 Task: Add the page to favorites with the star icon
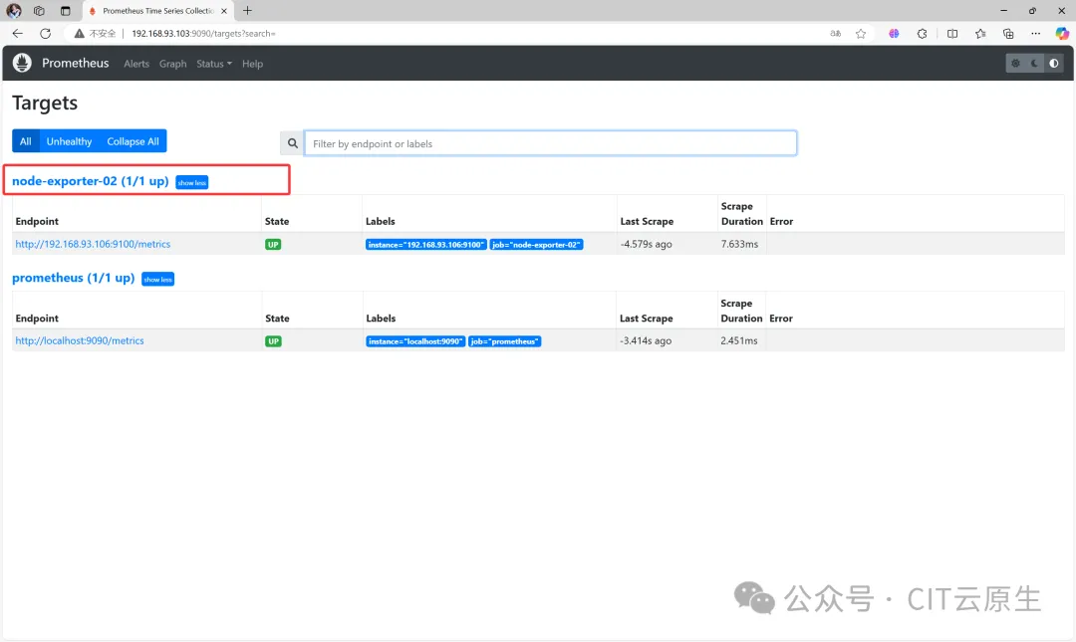click(861, 33)
